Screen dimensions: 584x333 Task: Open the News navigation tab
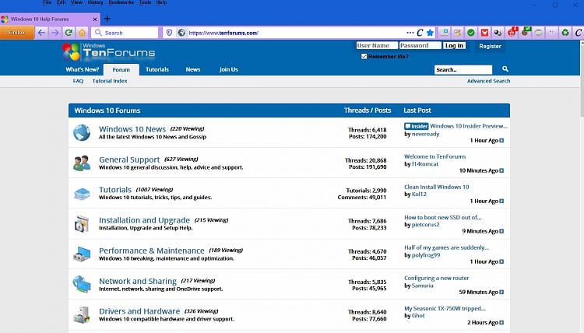tap(193, 69)
